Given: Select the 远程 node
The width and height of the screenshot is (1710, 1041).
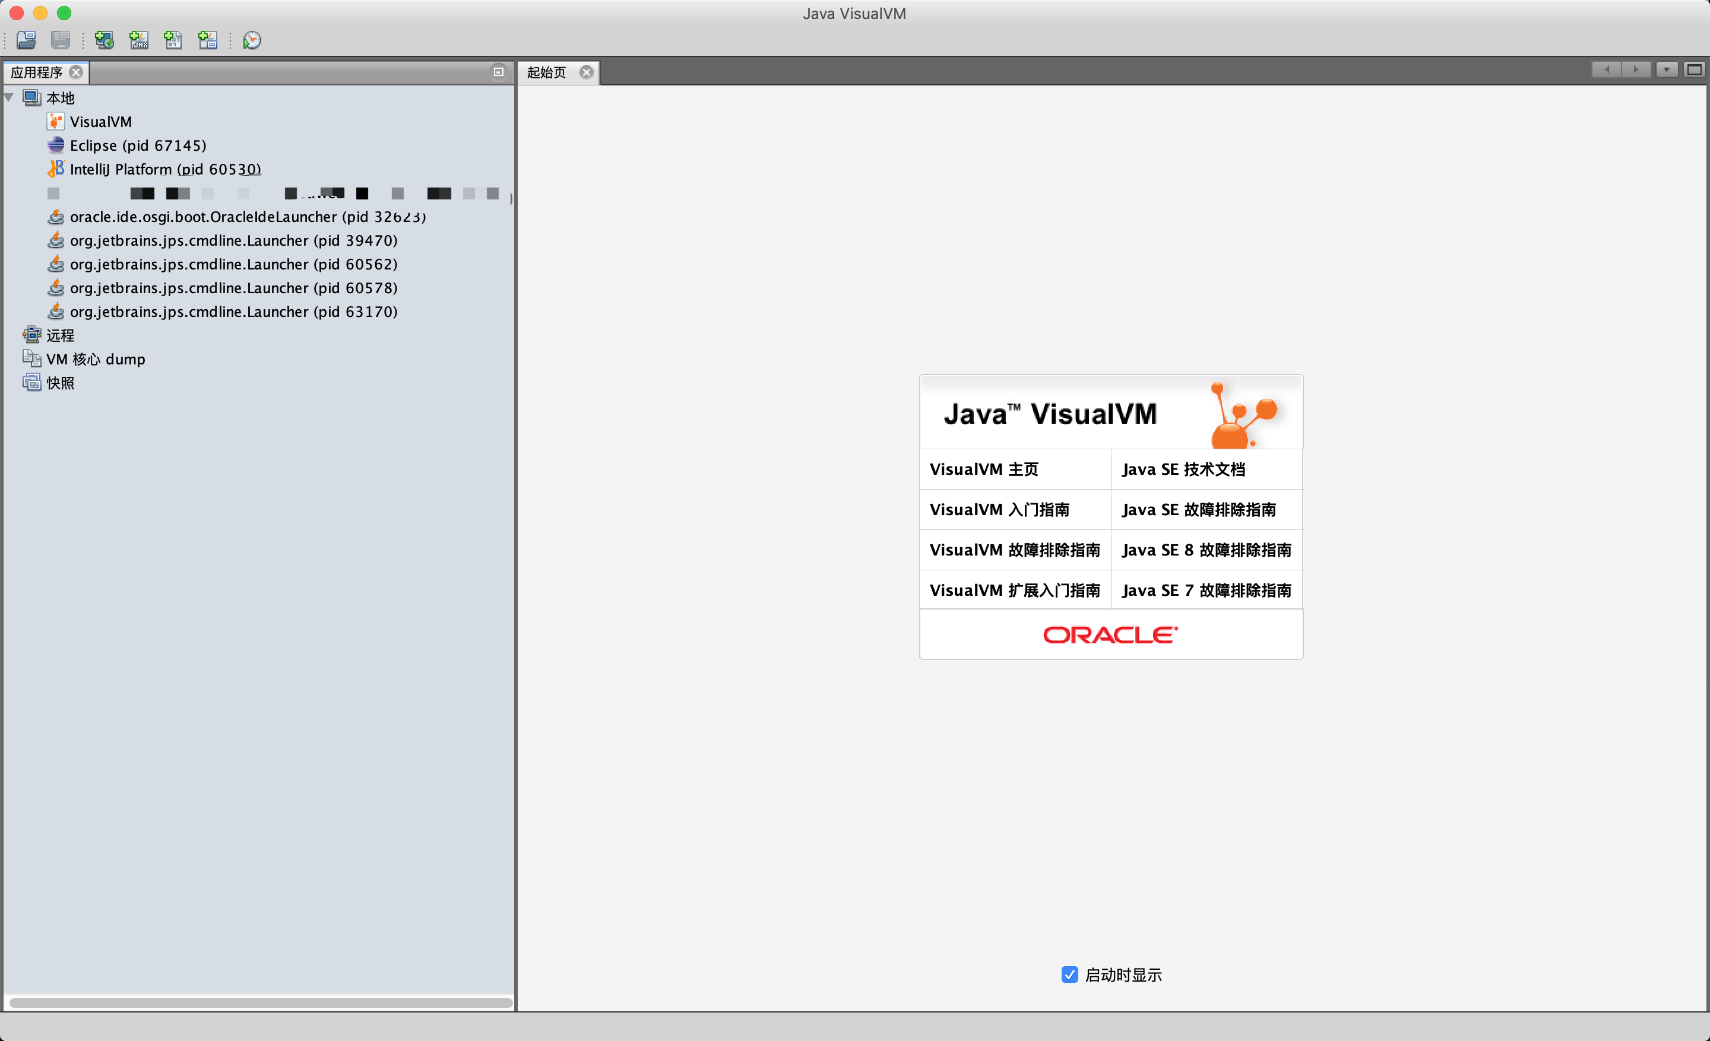Looking at the screenshot, I should [x=61, y=336].
